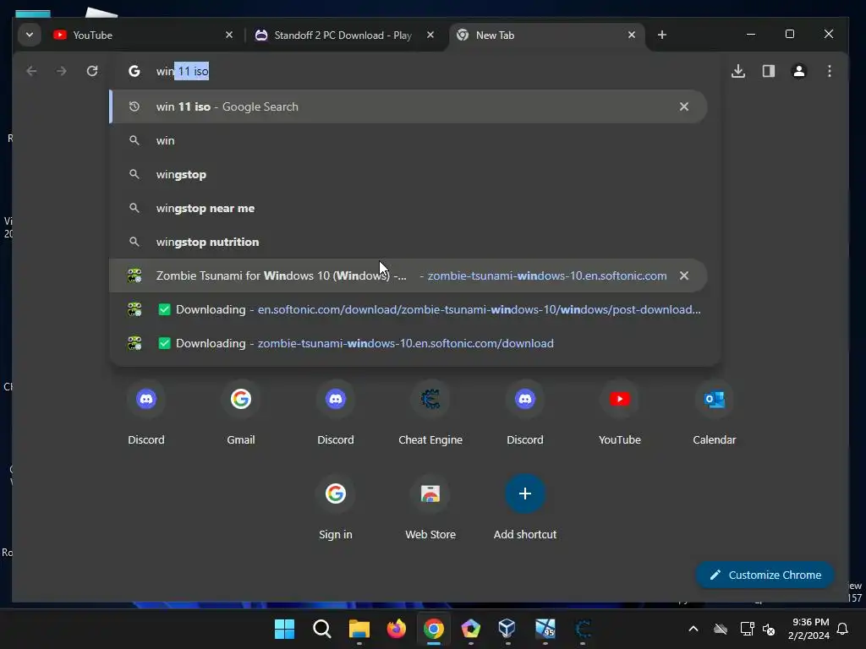866x649 pixels.
Task: Go forward to next page
Action: (61, 71)
